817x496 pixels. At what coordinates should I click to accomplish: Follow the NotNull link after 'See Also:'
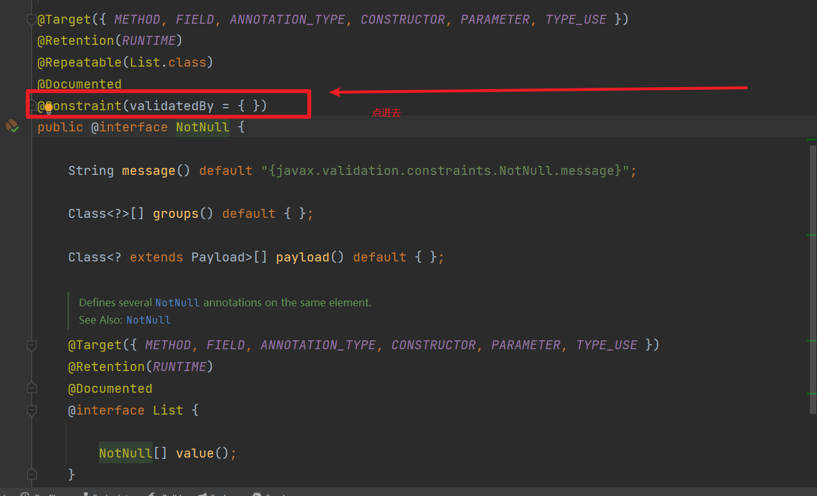pyautogui.click(x=148, y=320)
